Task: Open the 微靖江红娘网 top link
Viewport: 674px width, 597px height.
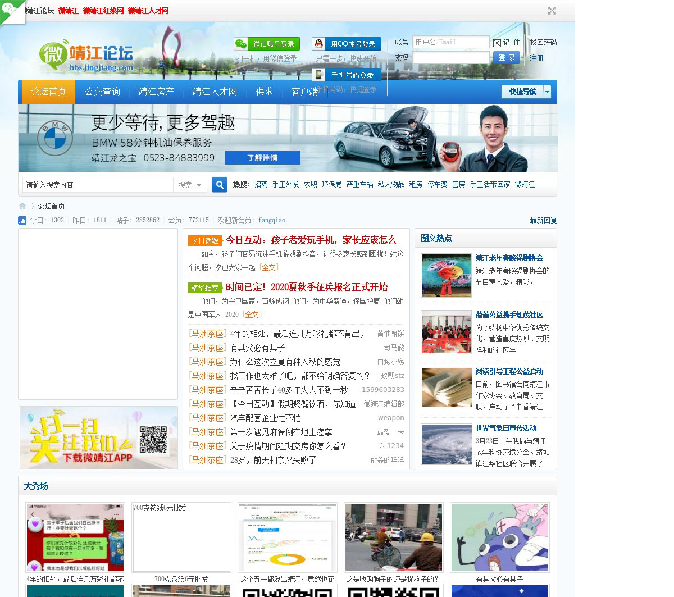Action: 103,11
